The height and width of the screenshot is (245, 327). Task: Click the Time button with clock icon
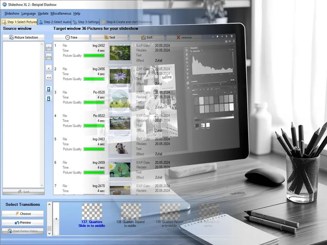tap(71, 38)
